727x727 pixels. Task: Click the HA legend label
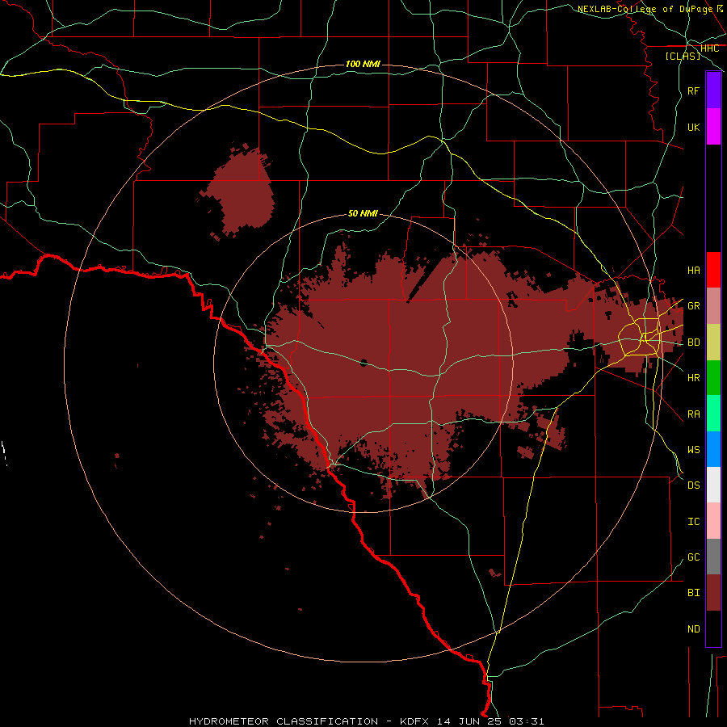coord(693,270)
